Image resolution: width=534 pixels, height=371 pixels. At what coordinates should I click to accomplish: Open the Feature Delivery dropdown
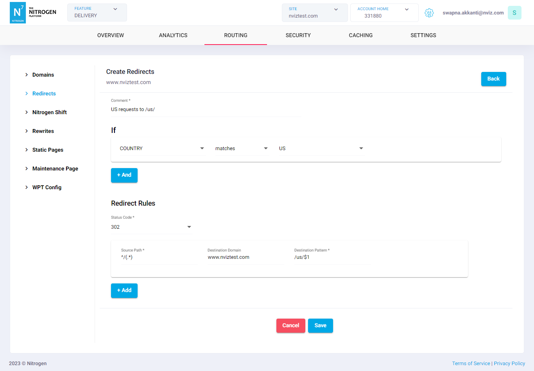(x=97, y=13)
